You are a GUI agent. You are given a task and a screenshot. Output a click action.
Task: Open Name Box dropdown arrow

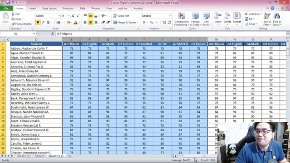(x=34, y=34)
